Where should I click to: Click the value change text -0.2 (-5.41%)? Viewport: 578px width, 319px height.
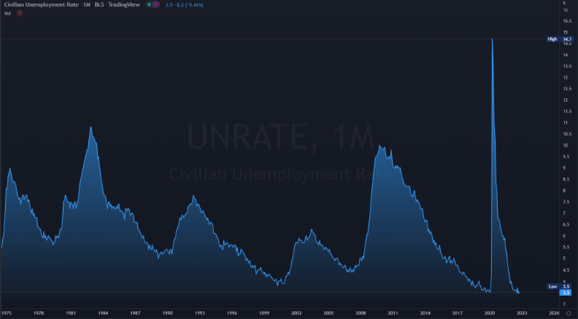pyautogui.click(x=188, y=4)
